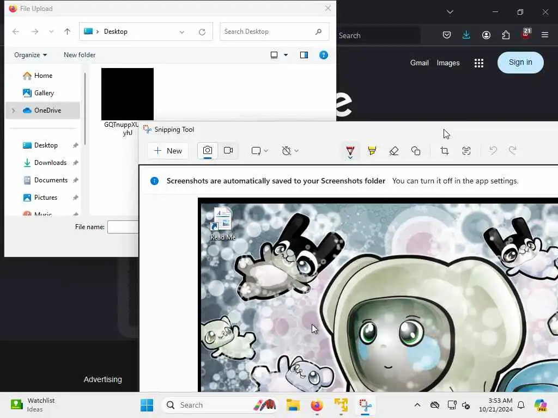Open Firefox hamburger application menu
558x418 pixels.
coord(545,35)
